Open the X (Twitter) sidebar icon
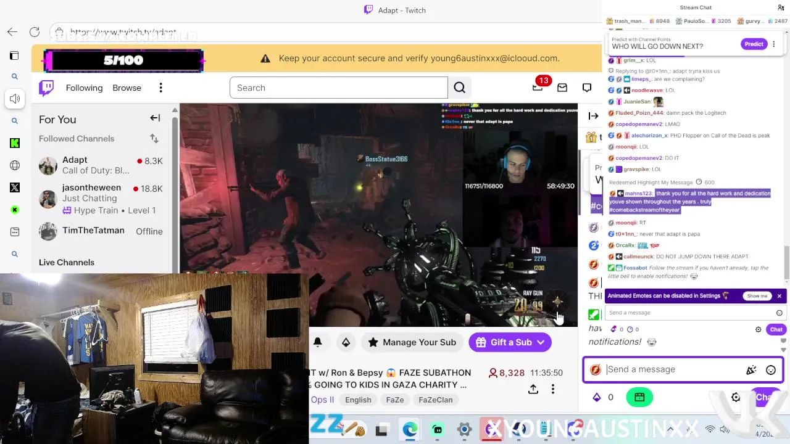790x444 pixels. [15, 187]
